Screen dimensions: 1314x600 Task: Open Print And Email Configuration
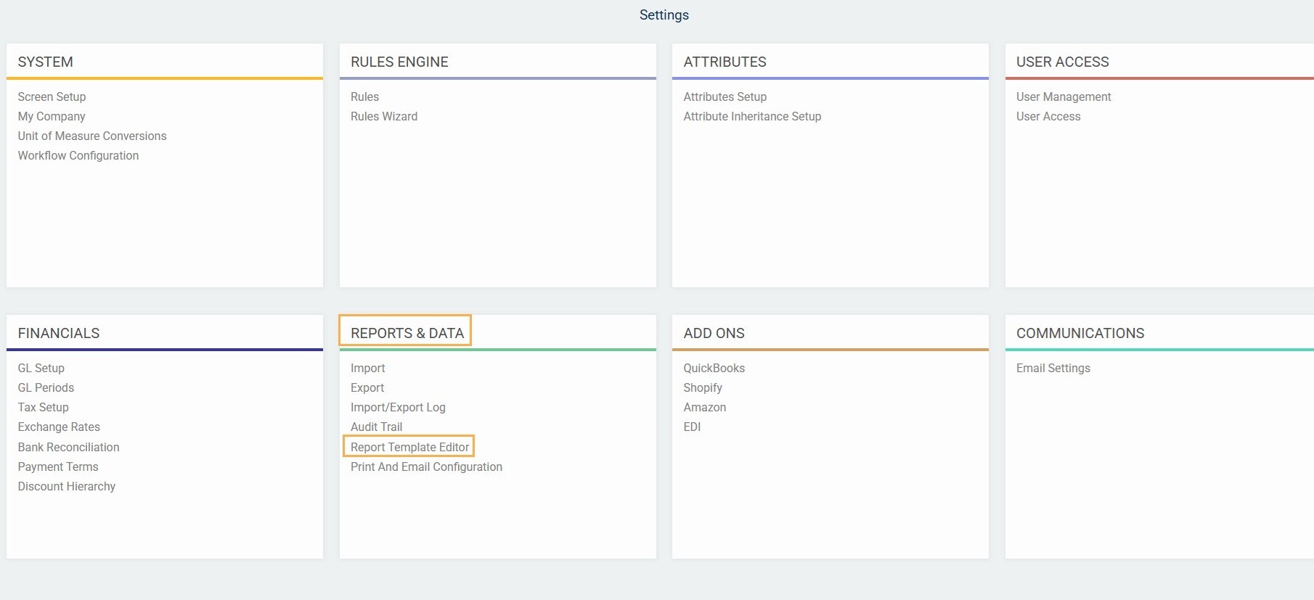426,467
